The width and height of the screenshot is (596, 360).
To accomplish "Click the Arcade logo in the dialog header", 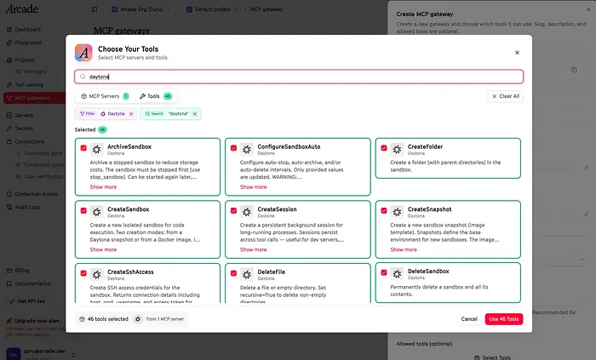I will coord(83,53).
